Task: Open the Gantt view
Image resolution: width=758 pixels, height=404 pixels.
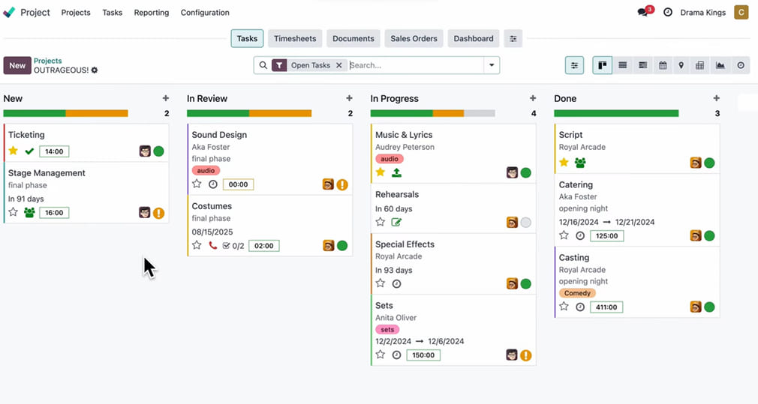Action: pos(642,66)
